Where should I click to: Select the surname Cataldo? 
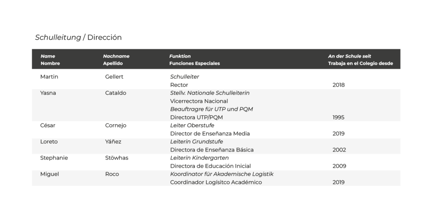(116, 93)
